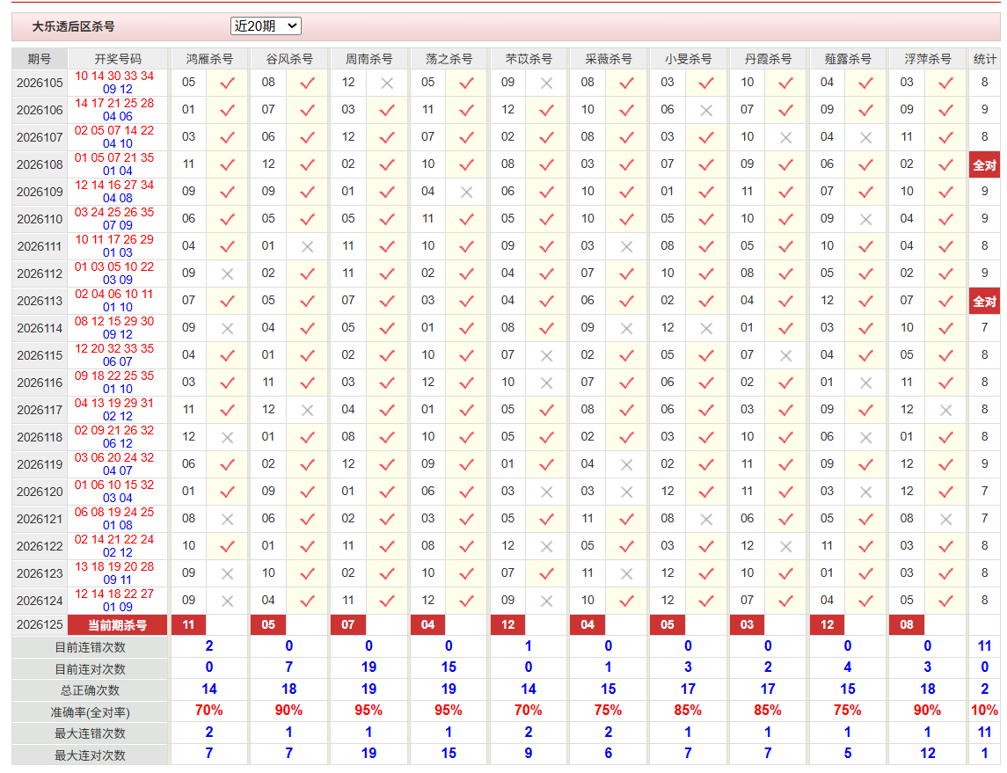Screen dimensions: 1007x773
Task: Click the cross mark under 丹霞杀号 in row 2026107
Action: click(785, 137)
